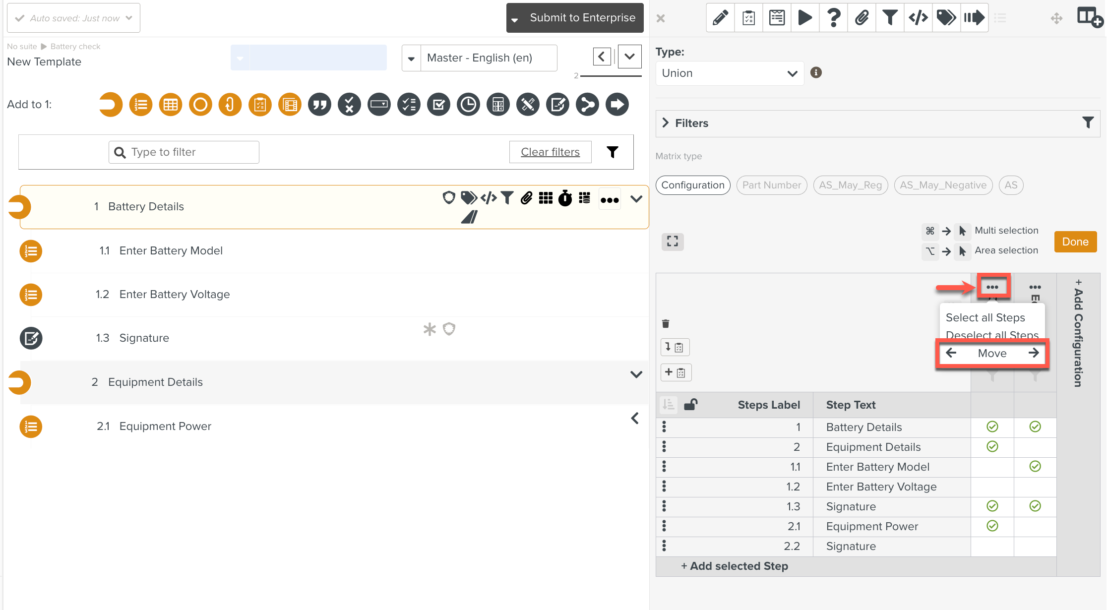Open the Type dropdown showing Union

(729, 73)
